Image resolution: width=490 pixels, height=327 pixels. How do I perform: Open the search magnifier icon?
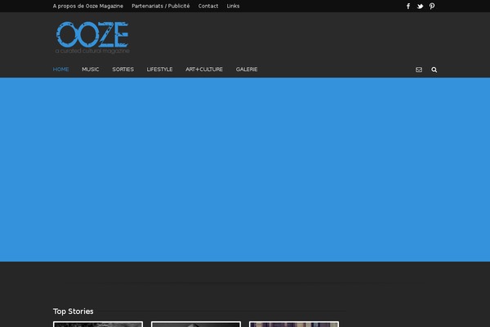pos(434,69)
